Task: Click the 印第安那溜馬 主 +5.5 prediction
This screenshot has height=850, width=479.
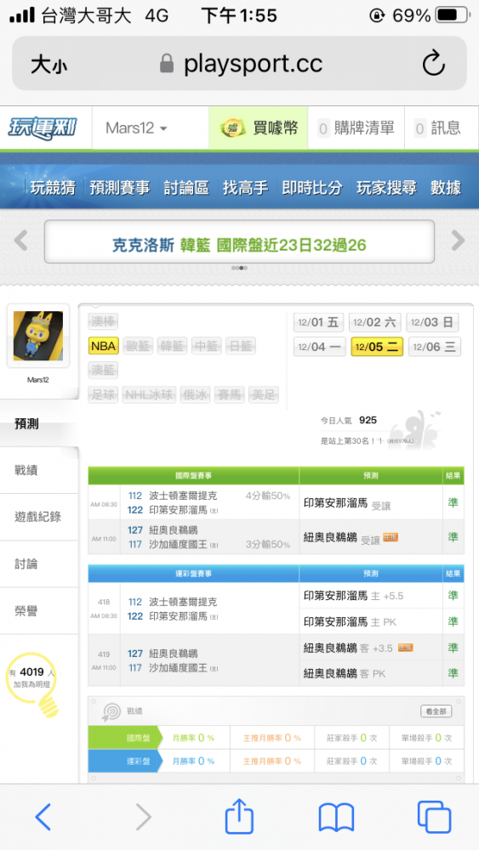Action: click(x=354, y=596)
